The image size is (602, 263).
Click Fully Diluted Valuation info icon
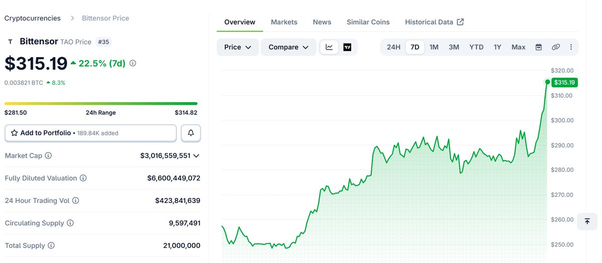coord(83,178)
